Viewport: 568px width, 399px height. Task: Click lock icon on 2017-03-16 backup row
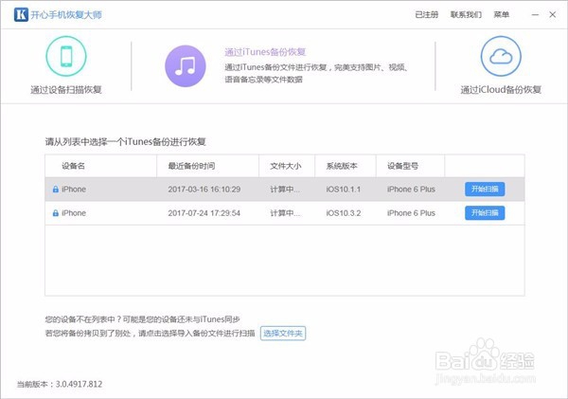[56, 190]
